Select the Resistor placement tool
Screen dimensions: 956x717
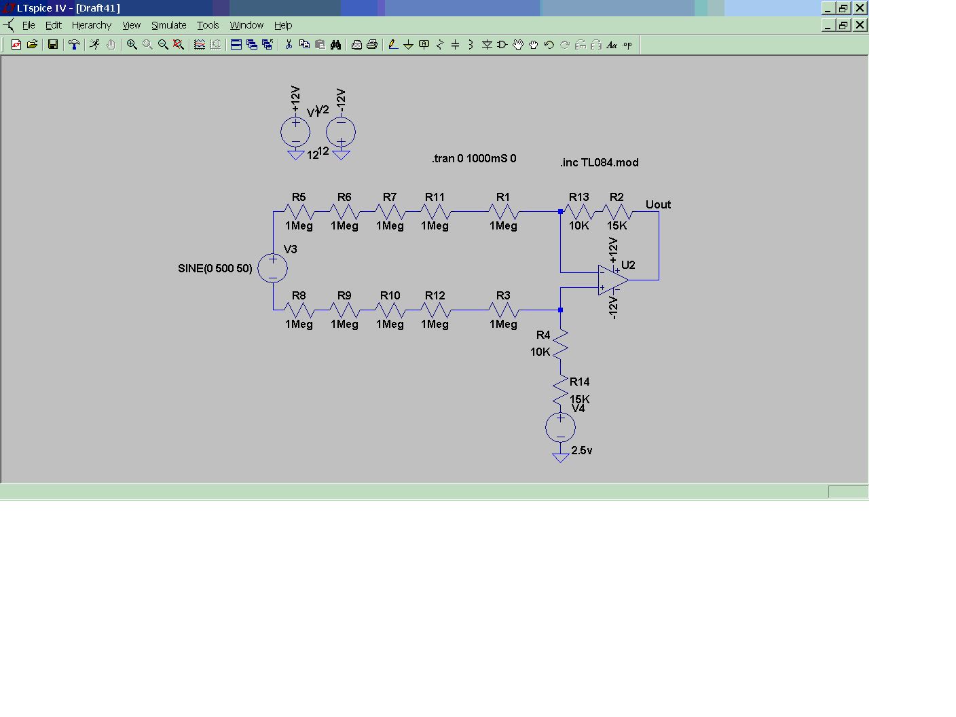pyautogui.click(x=440, y=45)
